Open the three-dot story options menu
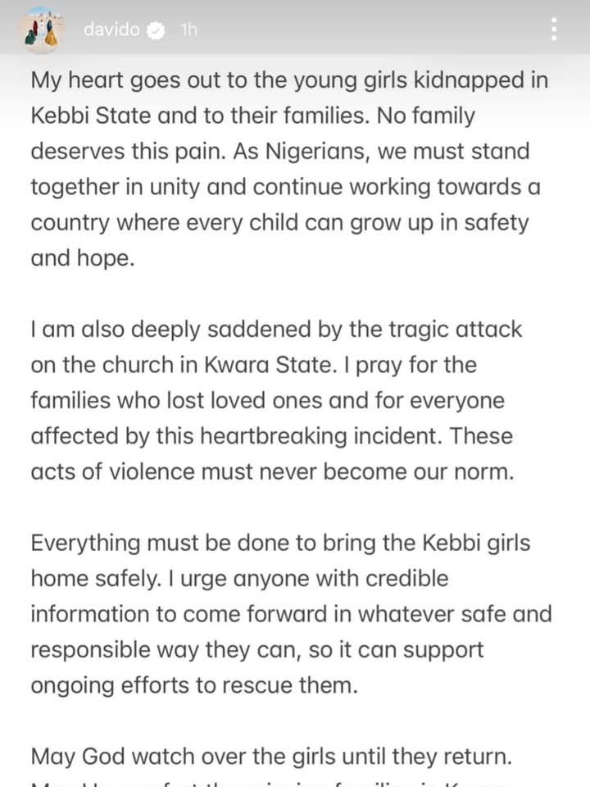This screenshot has height=787, width=590. point(555,30)
